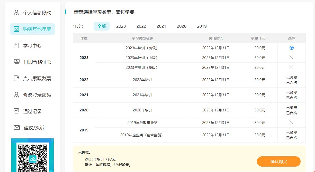Click 已缴费 status in 2022年培训 row
The image size is (315, 172).
coord(292,77)
